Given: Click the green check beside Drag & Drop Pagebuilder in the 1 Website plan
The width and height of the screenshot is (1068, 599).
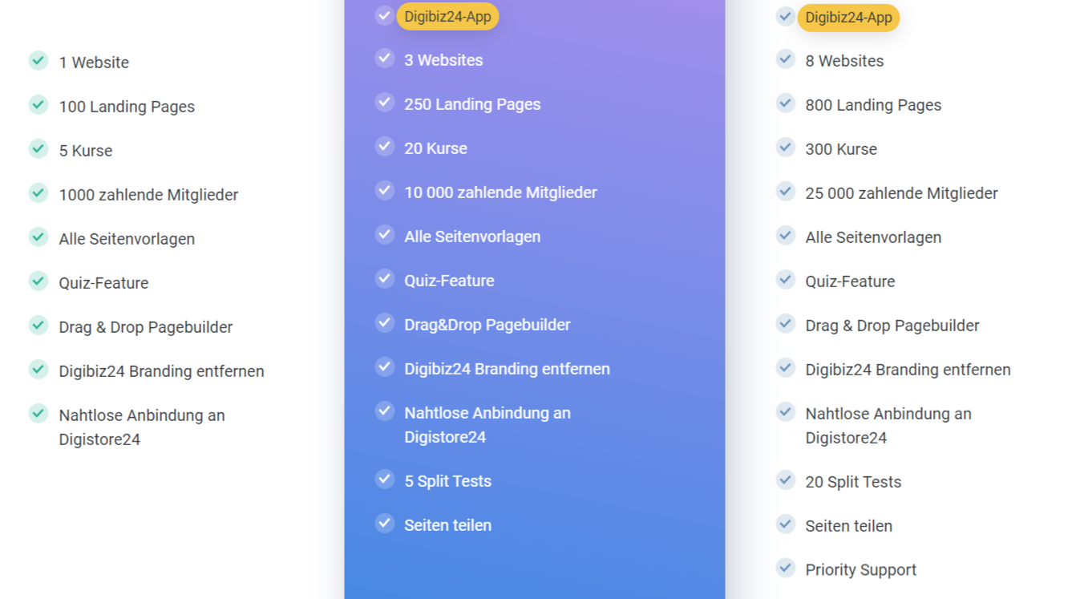Looking at the screenshot, I should pos(38,325).
